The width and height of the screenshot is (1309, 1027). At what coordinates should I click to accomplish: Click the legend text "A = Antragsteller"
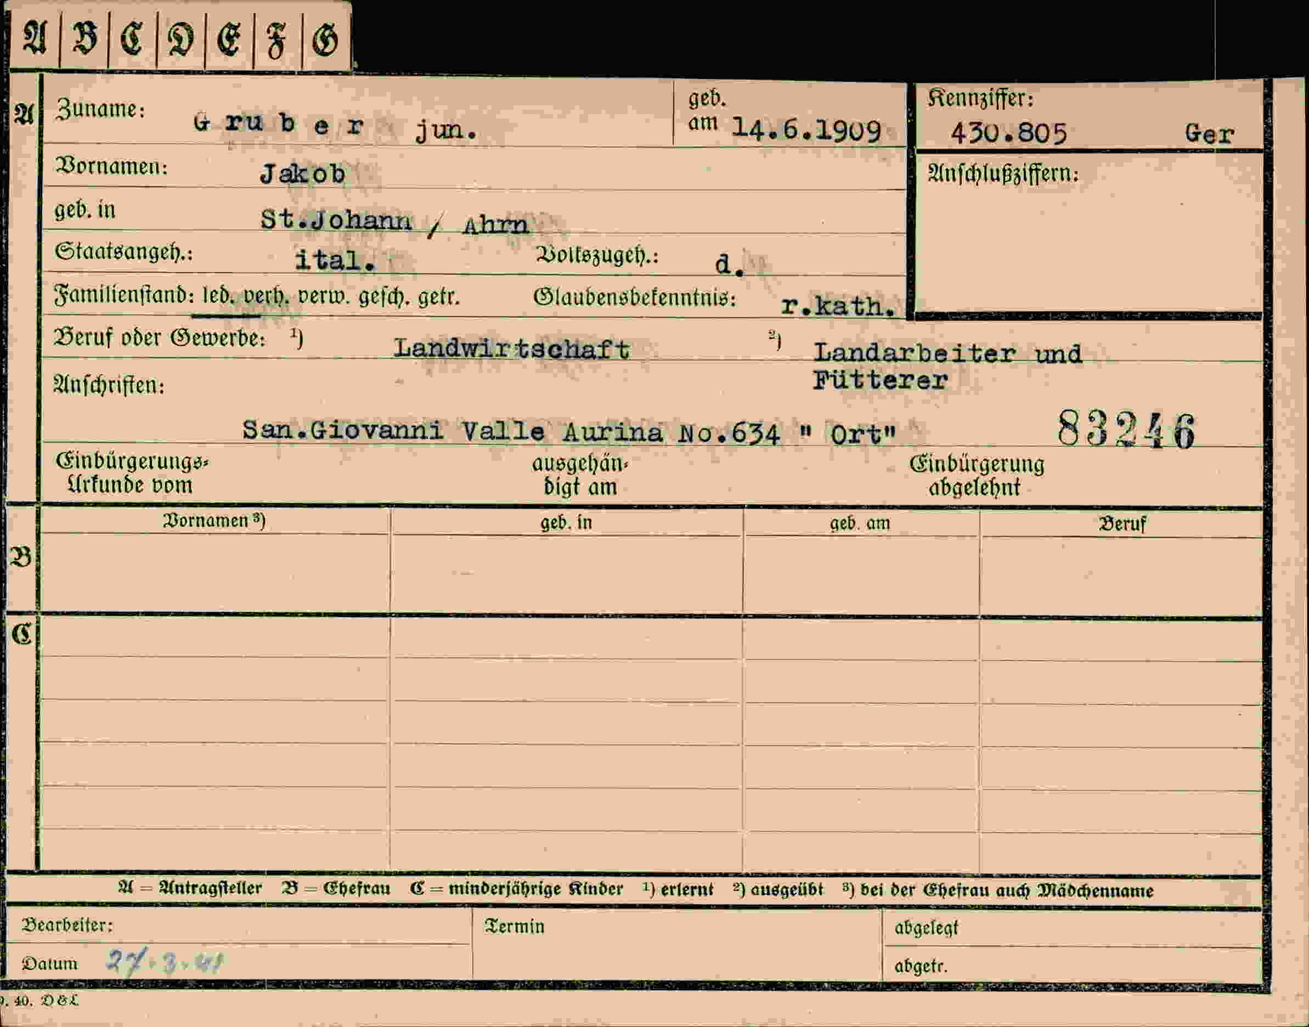click(x=190, y=888)
